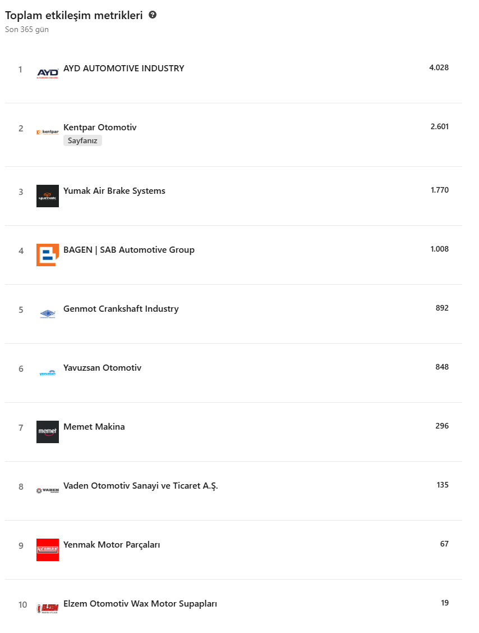Click the orange BAGEN logo
479x633 pixels.
[48, 255]
